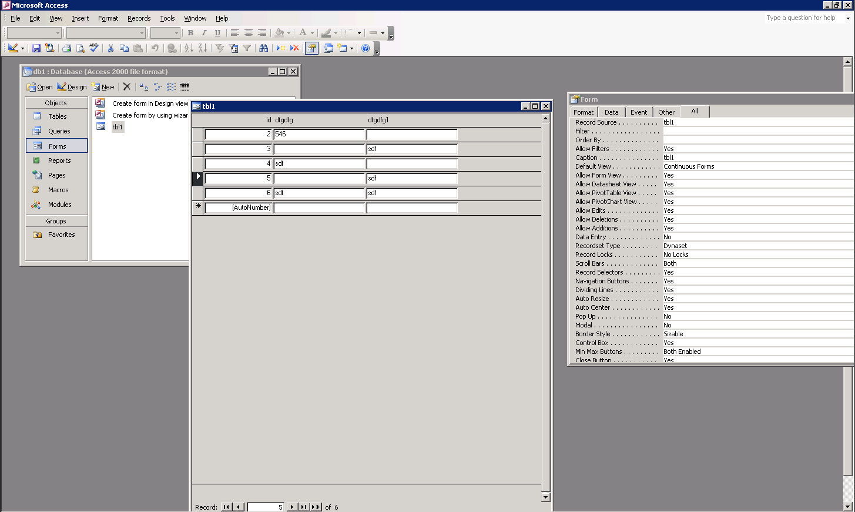Click the Cut scissors icon

(110, 48)
